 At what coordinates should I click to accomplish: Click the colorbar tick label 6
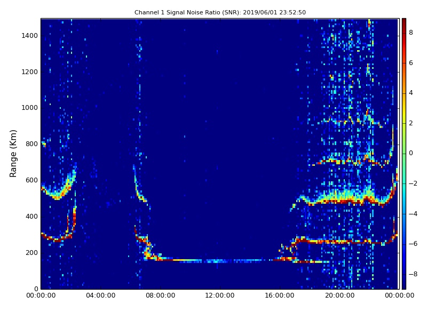[411, 63]
